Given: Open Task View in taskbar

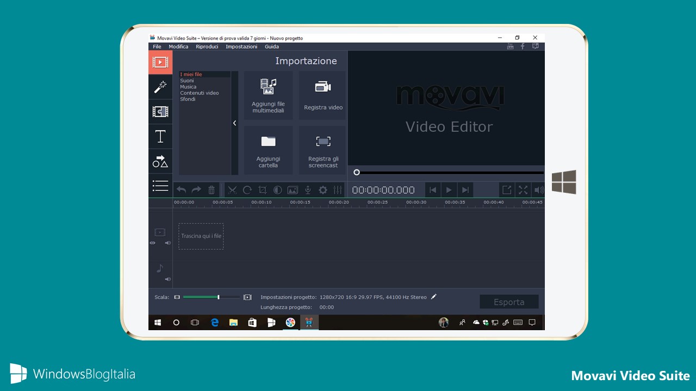Looking at the screenshot, I should point(195,323).
